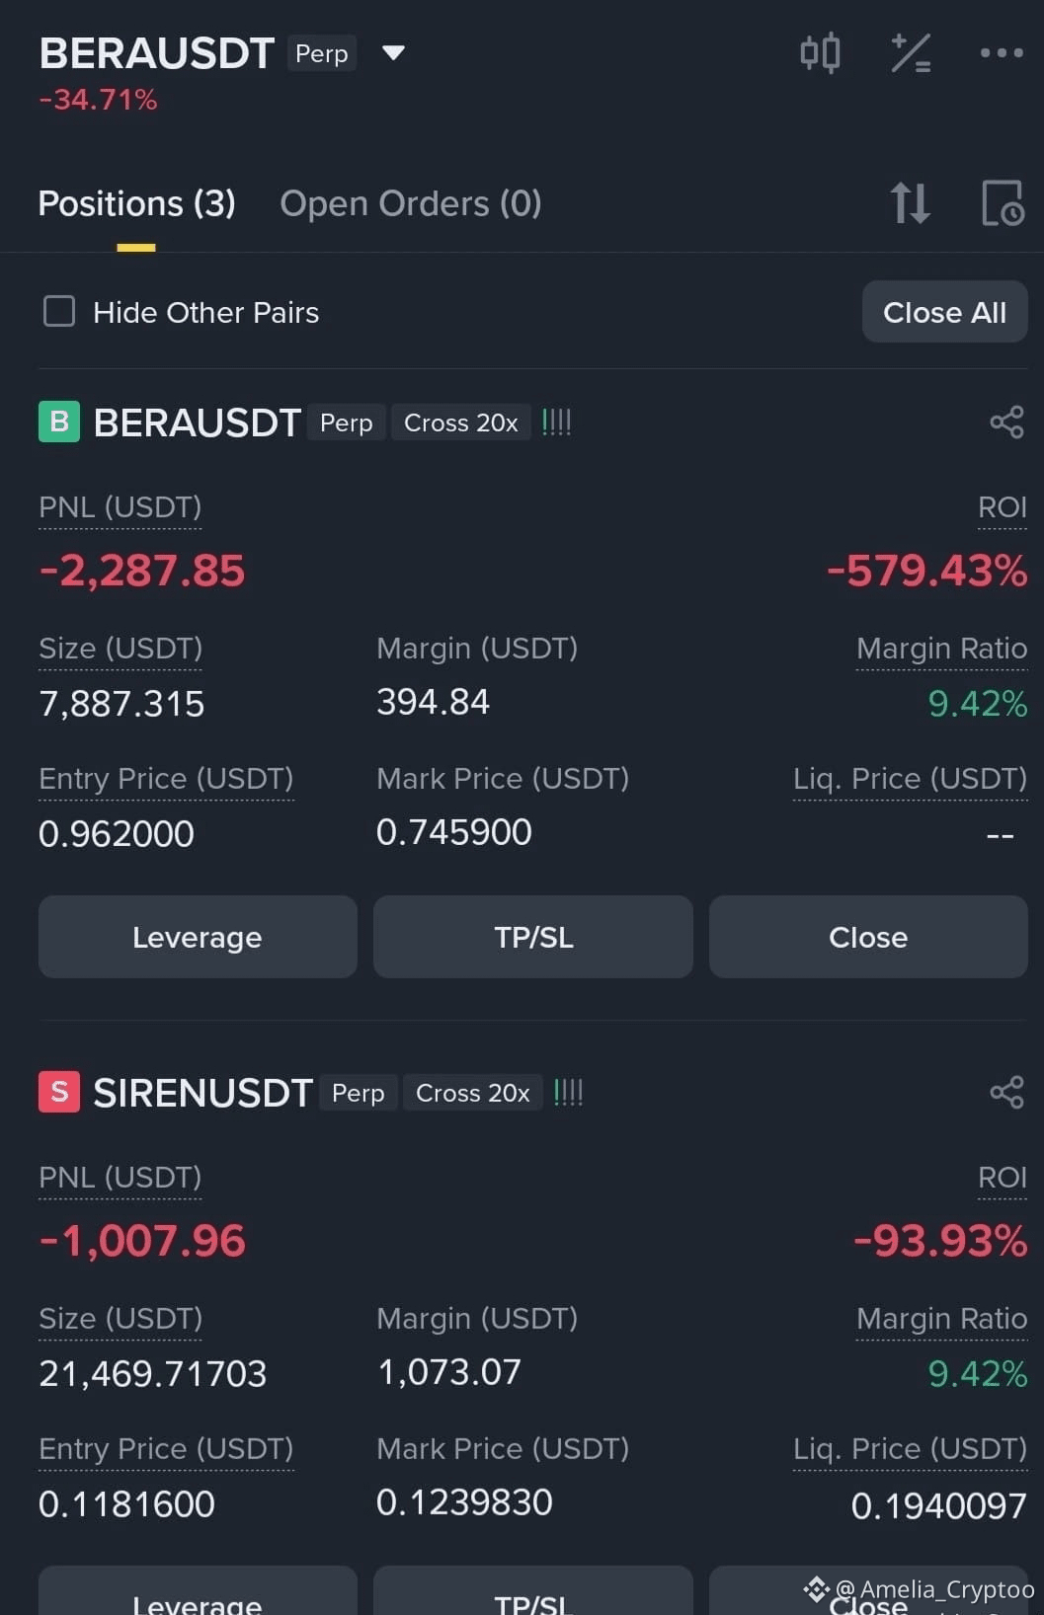Open the candlestick chart icon
The image size is (1044, 1615).
click(x=820, y=52)
